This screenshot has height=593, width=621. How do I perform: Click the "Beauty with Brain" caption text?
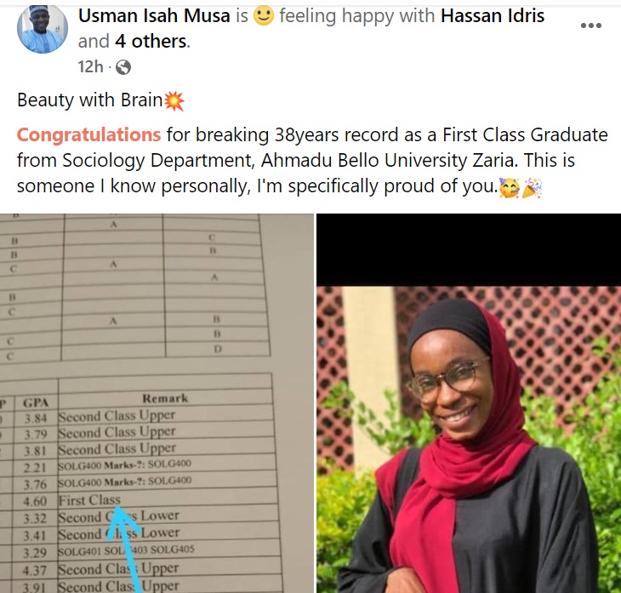(x=89, y=100)
